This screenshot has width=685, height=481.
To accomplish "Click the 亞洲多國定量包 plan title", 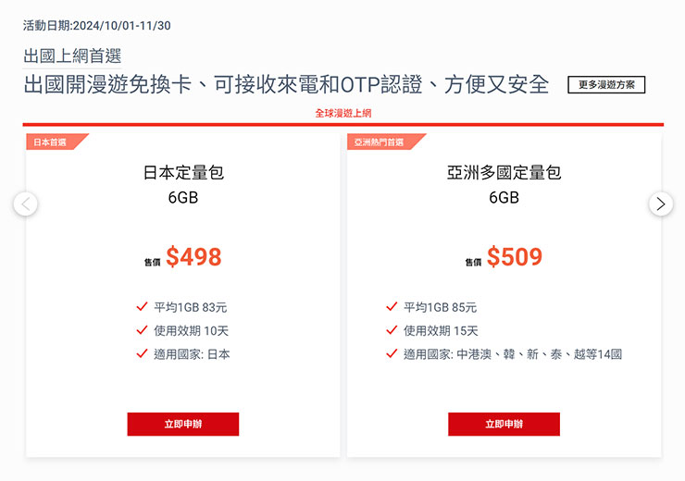I will pos(504,173).
